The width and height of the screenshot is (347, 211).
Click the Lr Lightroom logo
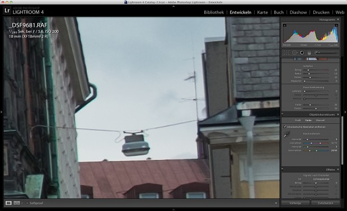click(7, 11)
